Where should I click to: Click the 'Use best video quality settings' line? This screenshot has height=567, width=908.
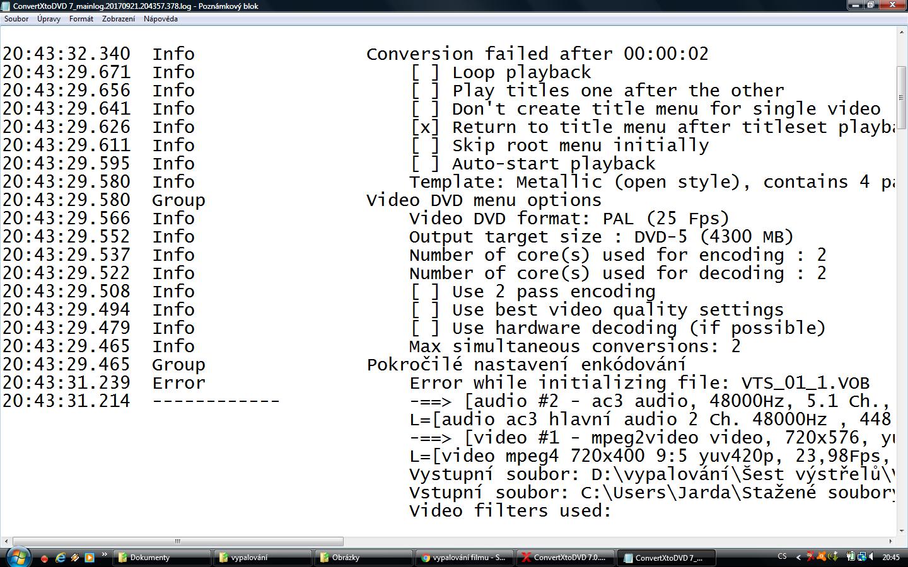pos(597,310)
